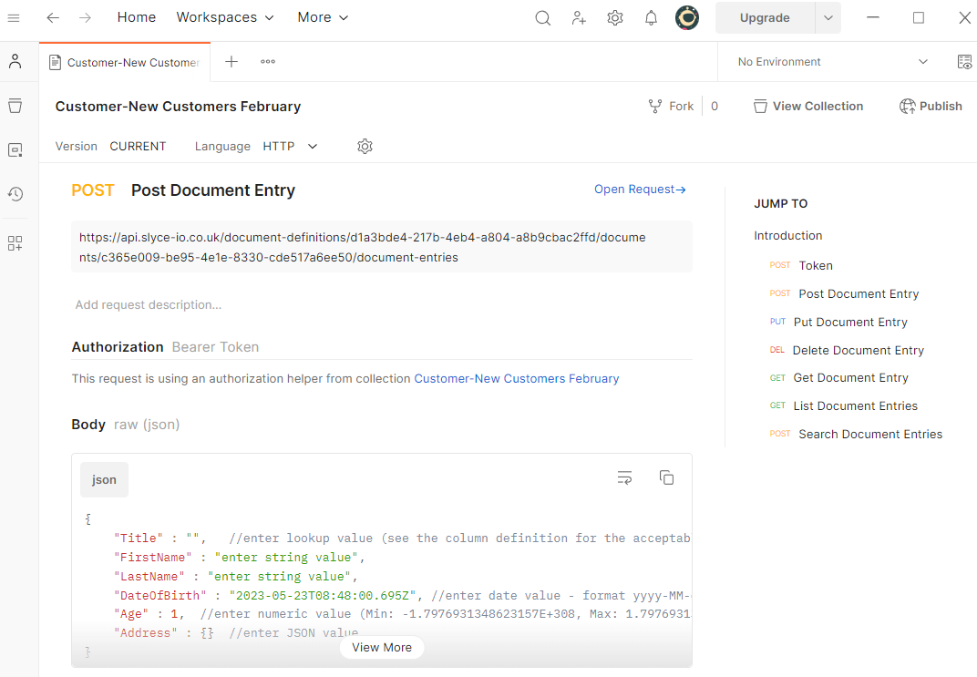Click the collection title Customer-New Customers February
The width and height of the screenshot is (977, 677).
pos(179,107)
